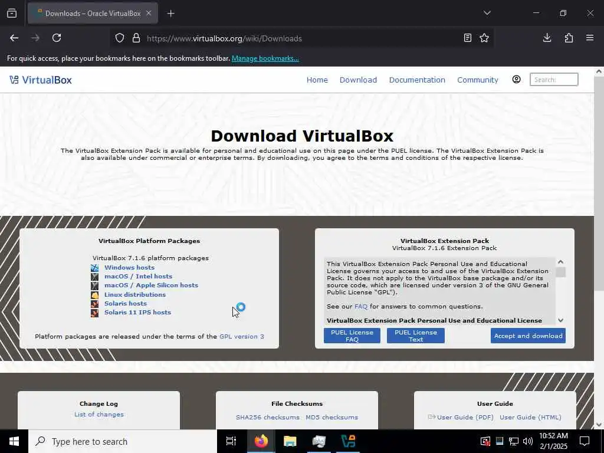
Task: Click the Windows hosts icon
Action: tap(95, 268)
